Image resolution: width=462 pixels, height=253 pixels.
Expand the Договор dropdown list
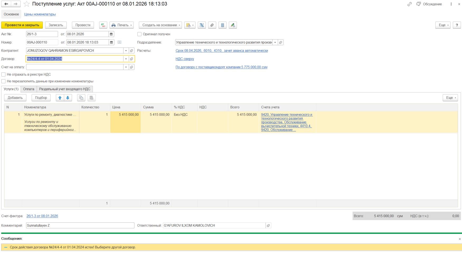click(126, 59)
